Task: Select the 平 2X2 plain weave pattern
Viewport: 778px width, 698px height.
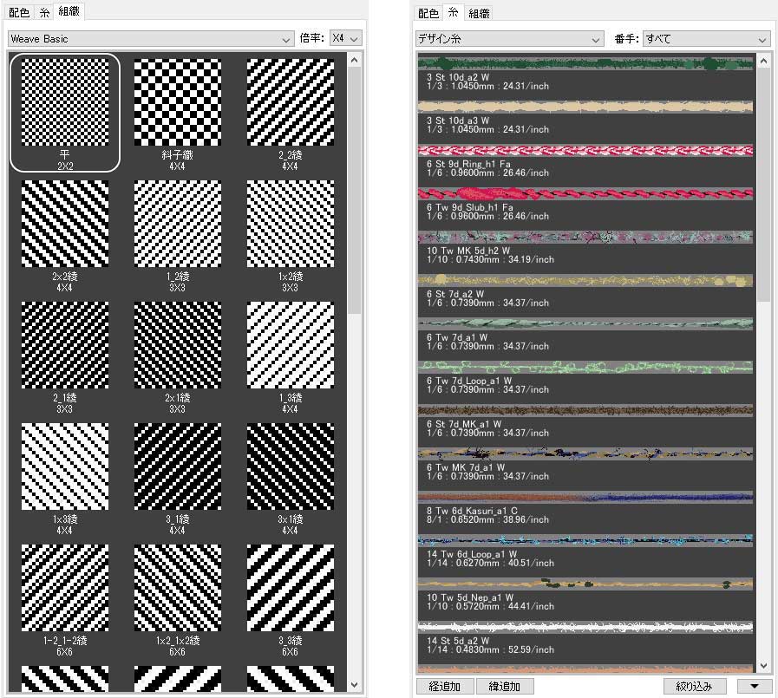Action: (x=65, y=113)
